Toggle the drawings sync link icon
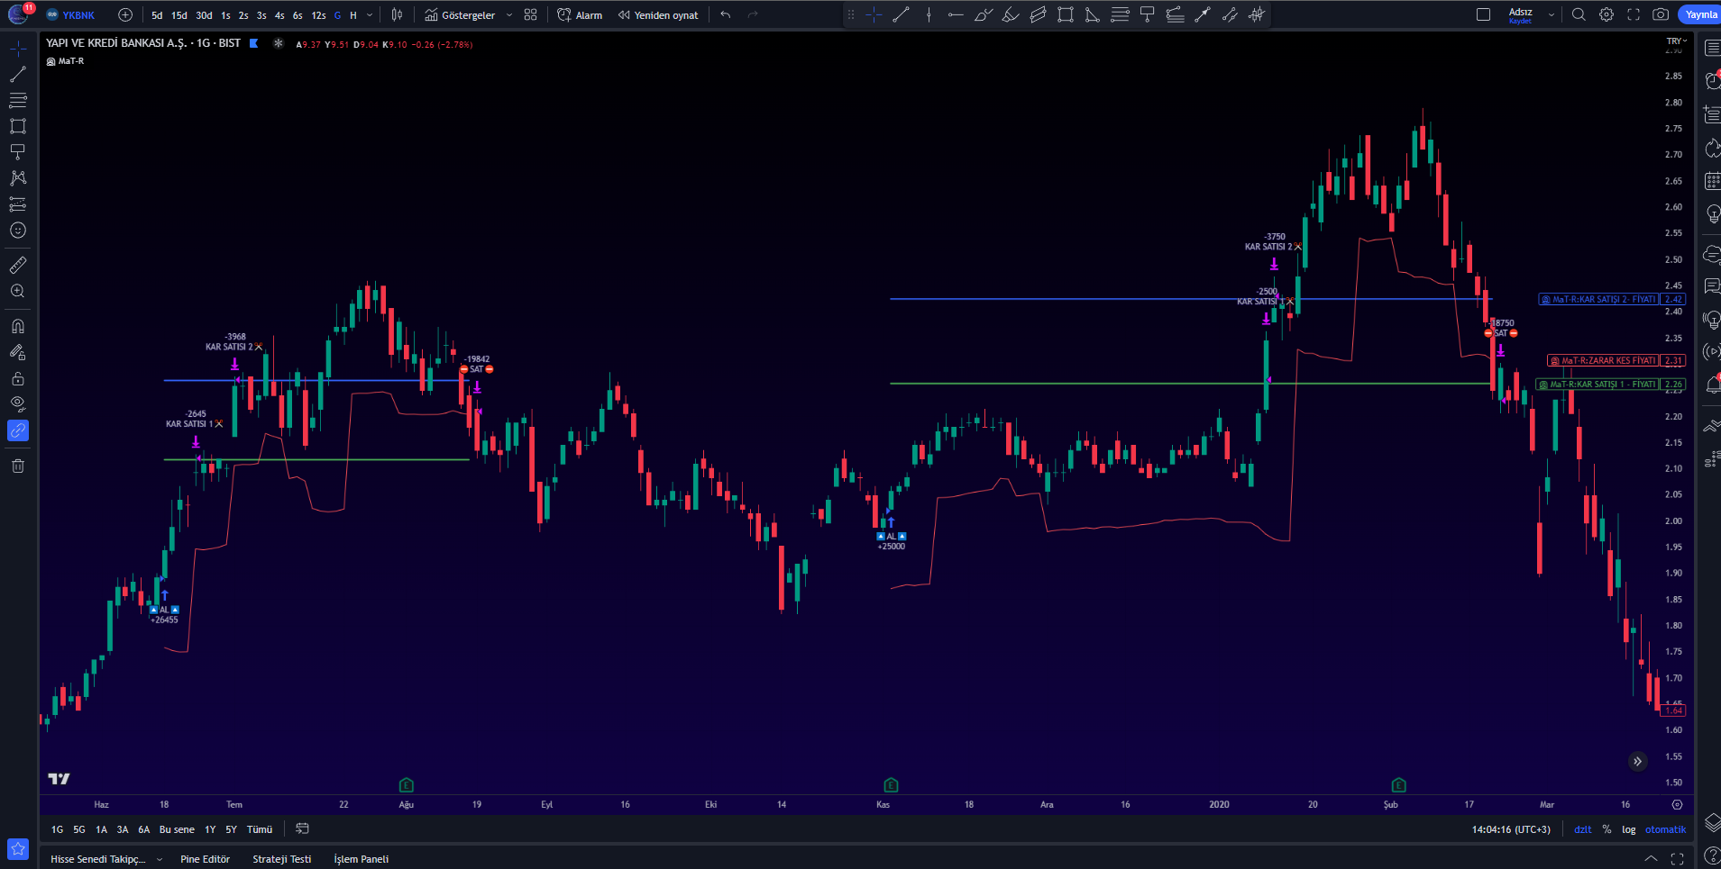1721x869 pixels. coord(18,430)
